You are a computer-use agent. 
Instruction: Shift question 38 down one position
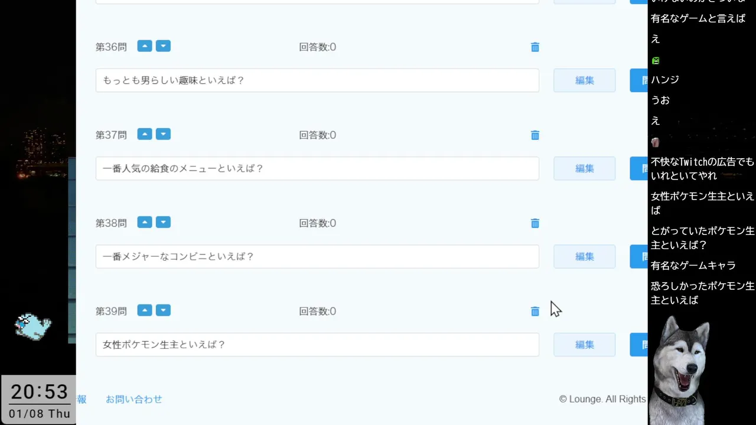tap(163, 222)
